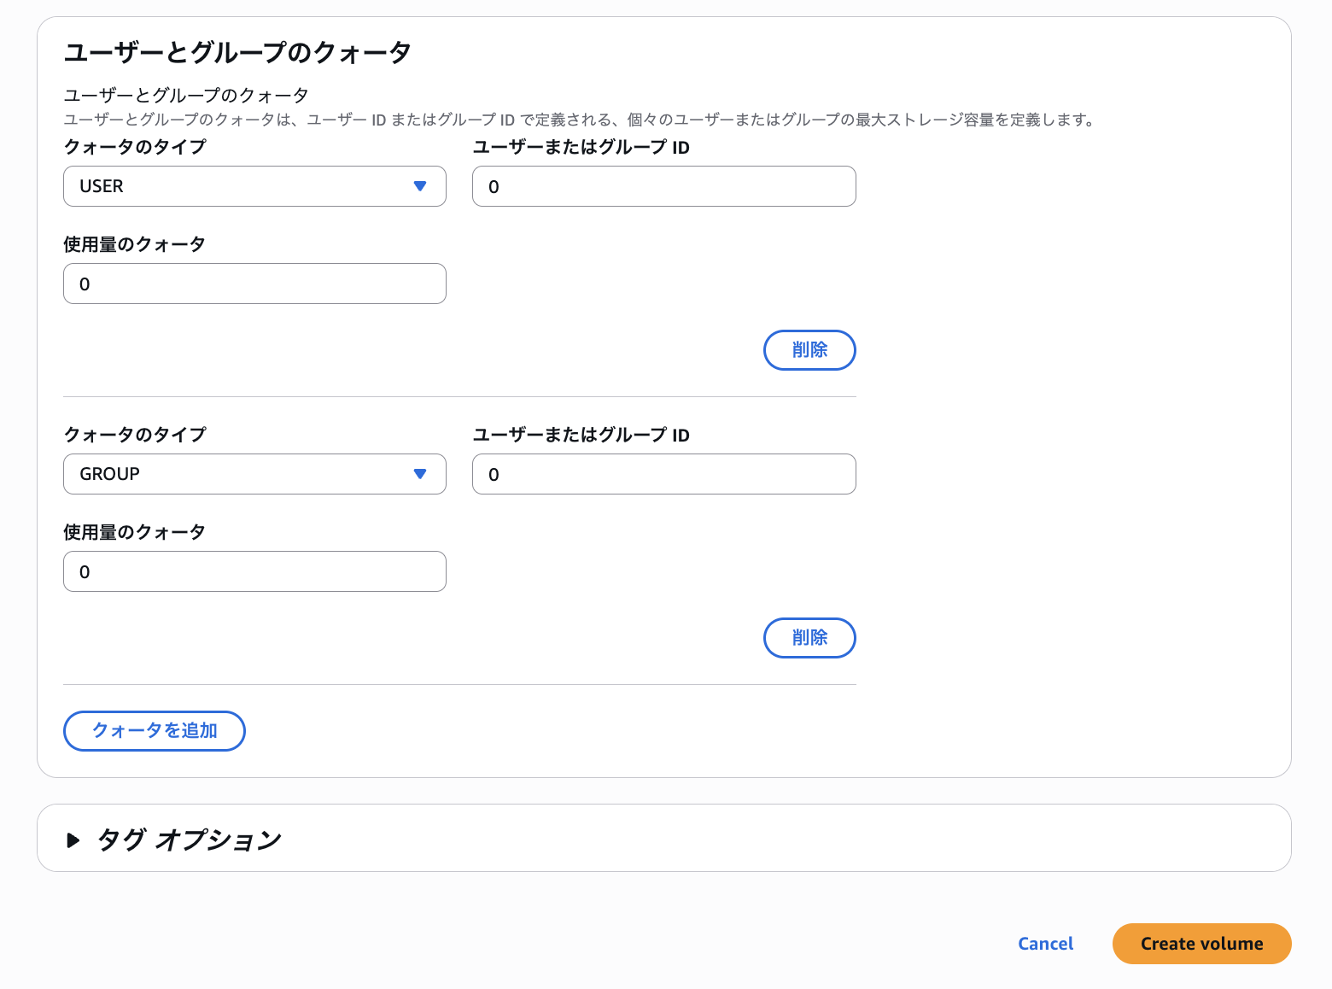Click the ID field for the USER quota

663,186
